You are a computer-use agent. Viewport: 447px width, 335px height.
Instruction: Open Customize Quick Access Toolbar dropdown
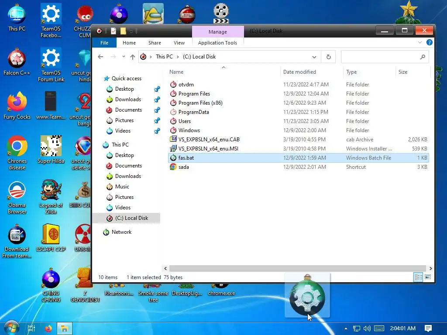pos(131,31)
